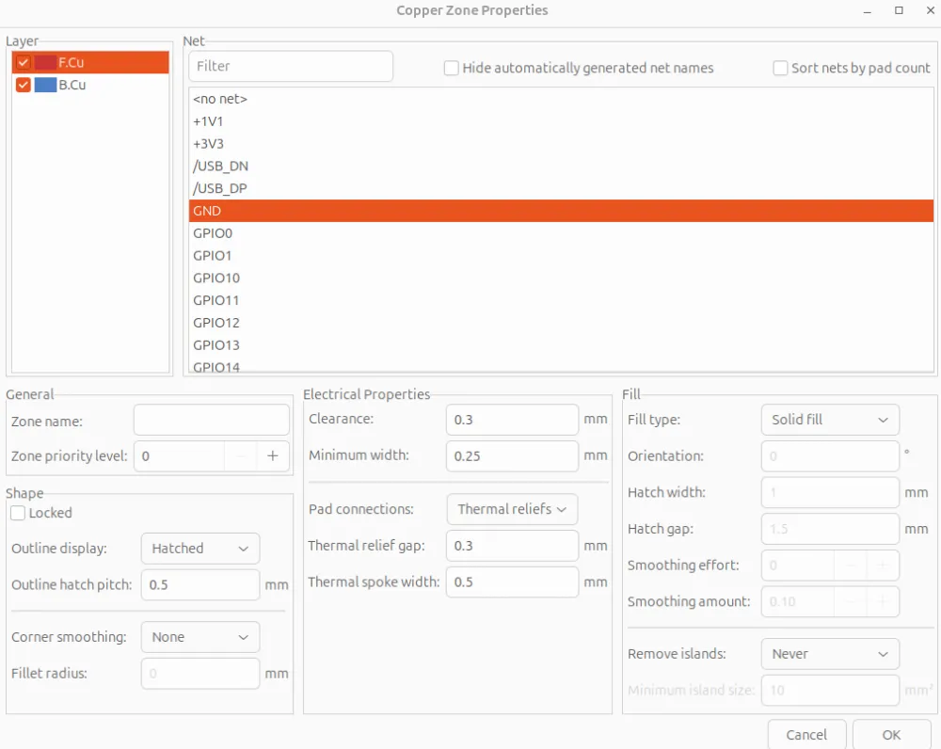This screenshot has height=749, width=941.
Task: Toggle Sort nets by pad count
Action: coord(780,68)
